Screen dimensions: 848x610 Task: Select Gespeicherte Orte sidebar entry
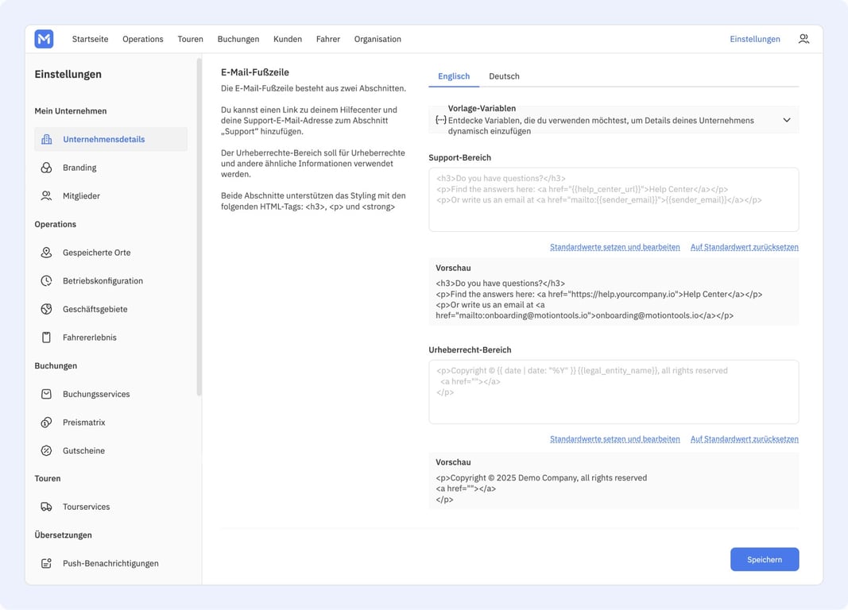click(x=110, y=253)
